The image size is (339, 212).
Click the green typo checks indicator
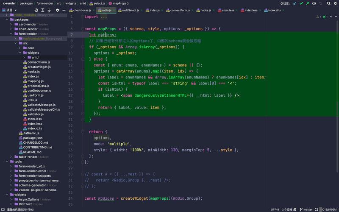(x=325, y=17)
